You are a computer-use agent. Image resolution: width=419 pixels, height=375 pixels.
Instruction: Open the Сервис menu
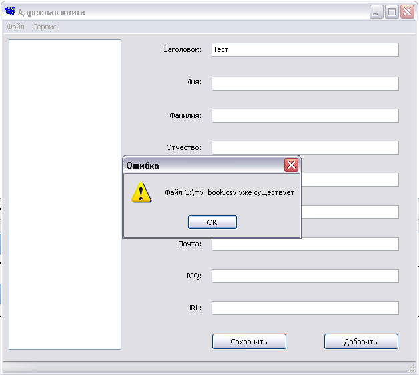click(x=44, y=27)
